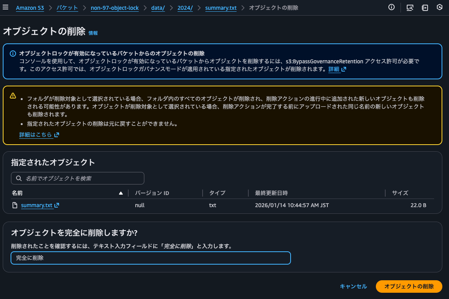449x299 pixels.
Task: Navigate to Amazon S3 via the breadcrumb
Action: coord(30,7)
